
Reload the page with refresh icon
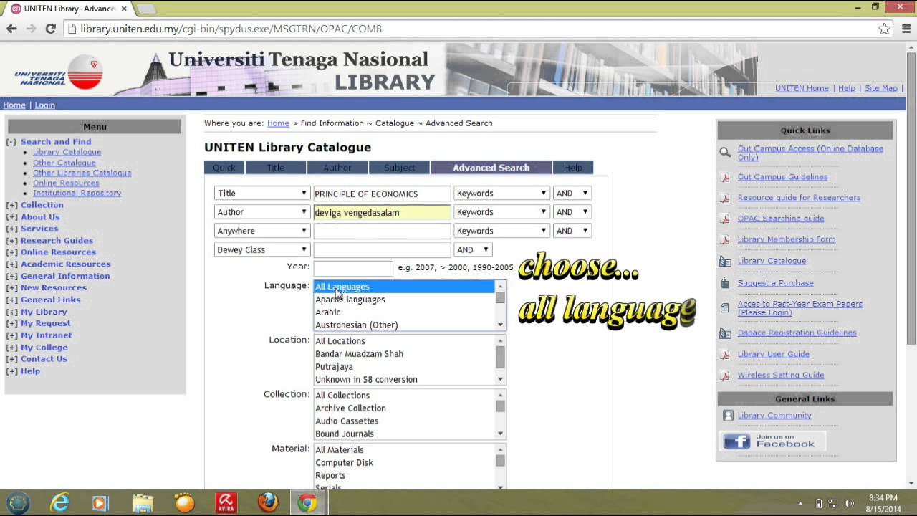pyautogui.click(x=50, y=29)
